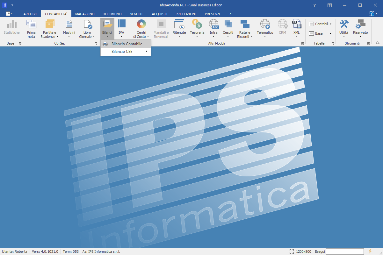This screenshot has width=383, height=255.
Task: Maximize the IdeaAzienda.NET window
Action: tap(360, 5)
